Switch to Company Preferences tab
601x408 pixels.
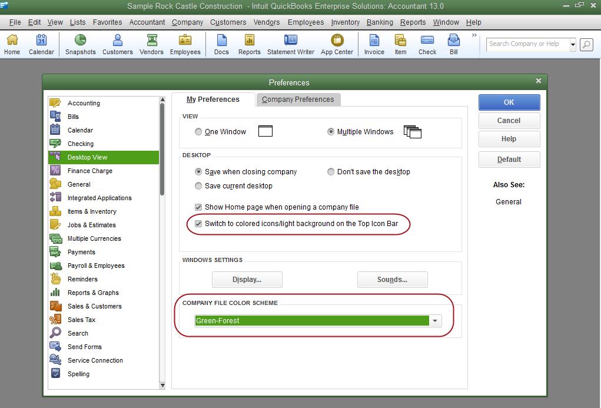pyautogui.click(x=298, y=99)
